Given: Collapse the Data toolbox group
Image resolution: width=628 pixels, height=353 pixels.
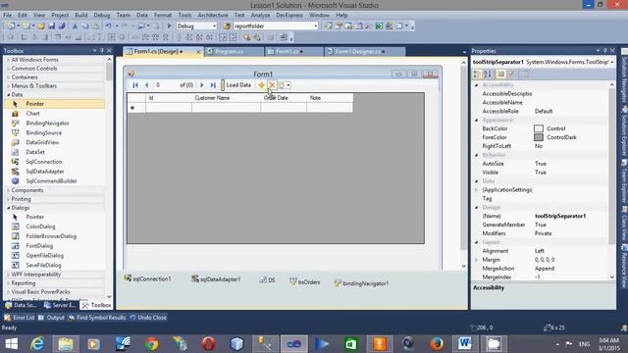Looking at the screenshot, I should pos(9,94).
